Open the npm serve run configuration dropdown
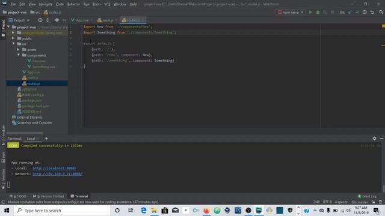385x216 pixels. point(291,12)
